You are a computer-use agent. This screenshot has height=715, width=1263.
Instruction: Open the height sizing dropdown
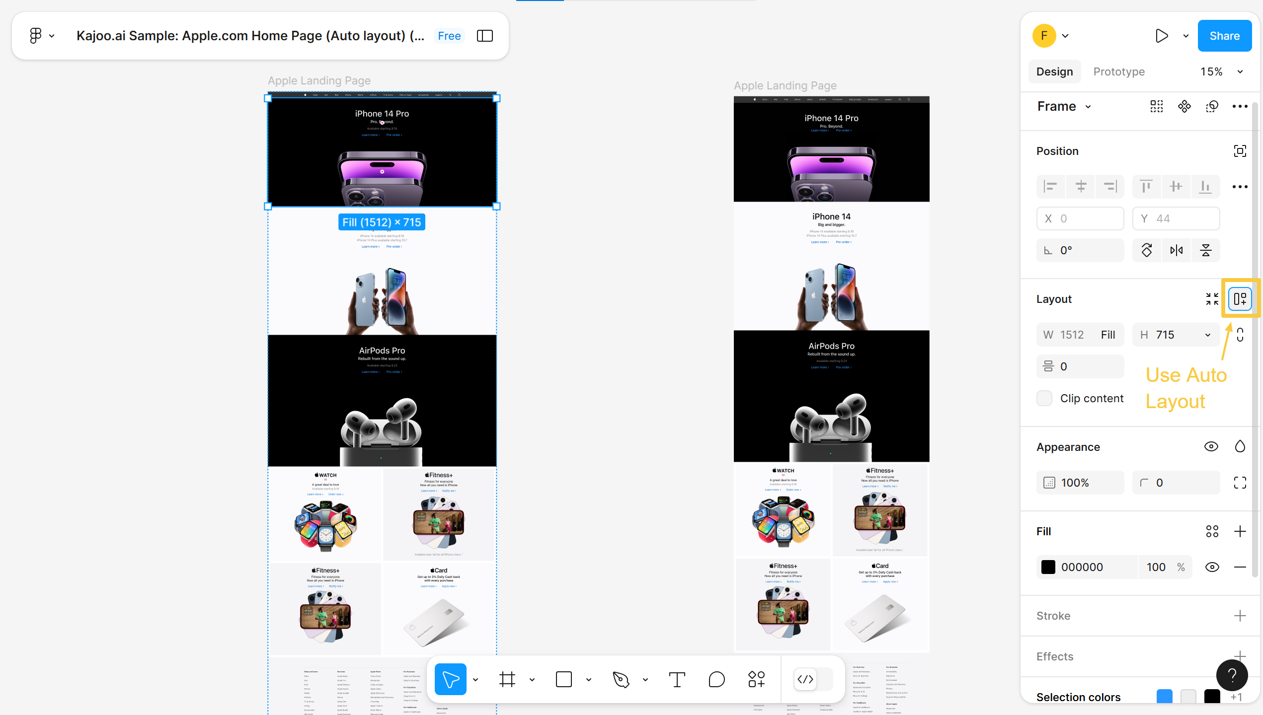(1208, 335)
